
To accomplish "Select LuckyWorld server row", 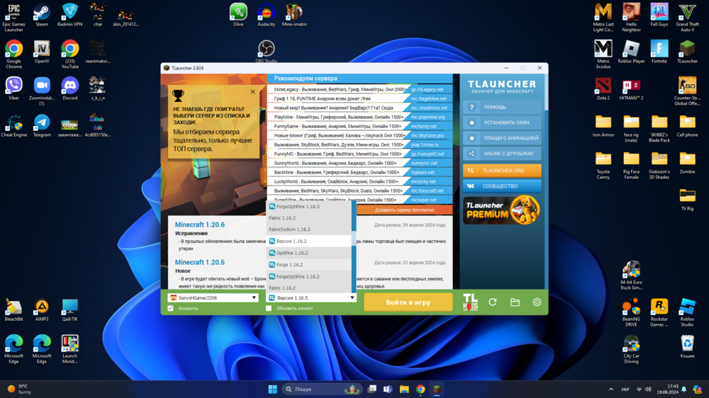I will 359,181.
